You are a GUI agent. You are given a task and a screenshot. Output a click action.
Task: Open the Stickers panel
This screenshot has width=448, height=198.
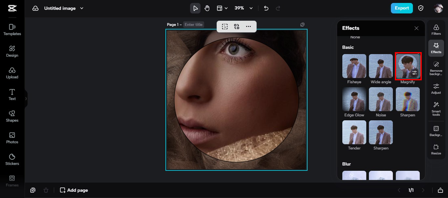pos(12,160)
